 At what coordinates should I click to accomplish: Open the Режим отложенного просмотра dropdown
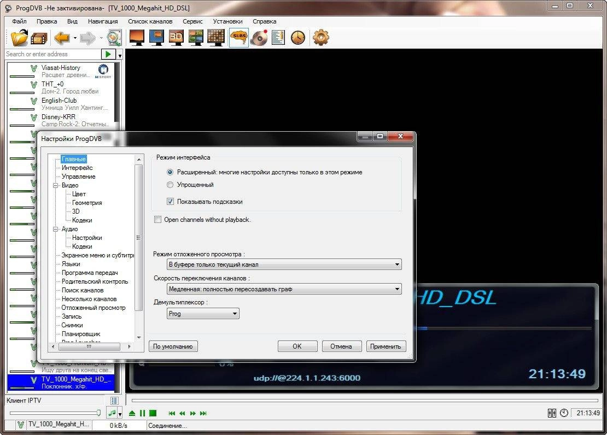284,264
